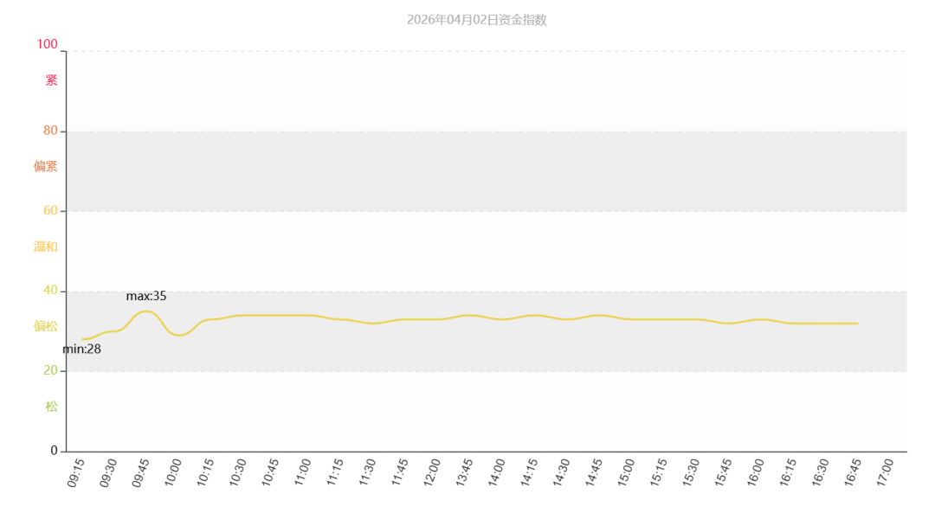935x513 pixels.
Task: Click the green 松 level label
Action: [52, 406]
